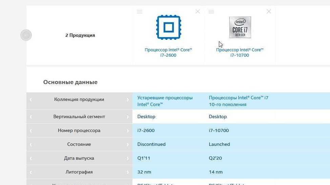The width and height of the screenshot is (330, 185).
Task: Click the right chevron in the Коллекция продукции row
Action: tap(128, 100)
